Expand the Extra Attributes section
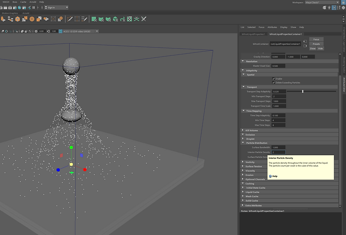The width and height of the screenshot is (346, 235). [243, 205]
